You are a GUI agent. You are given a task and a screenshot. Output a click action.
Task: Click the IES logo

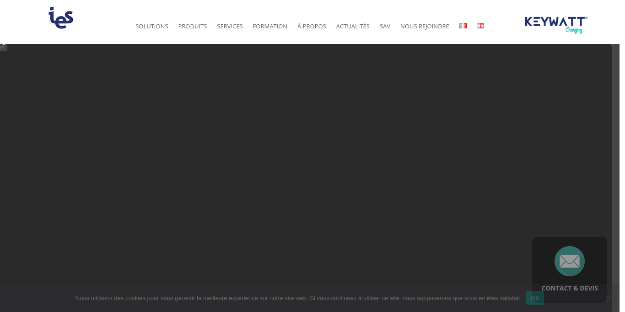tap(61, 18)
